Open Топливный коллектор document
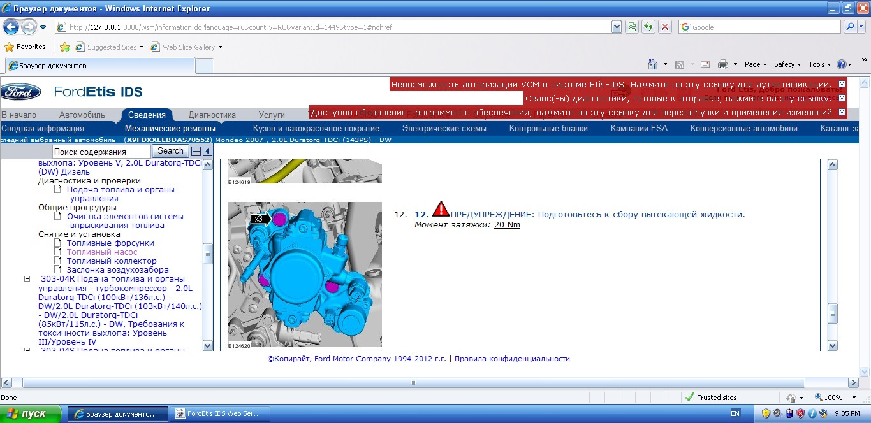The image size is (871, 423). 112,261
